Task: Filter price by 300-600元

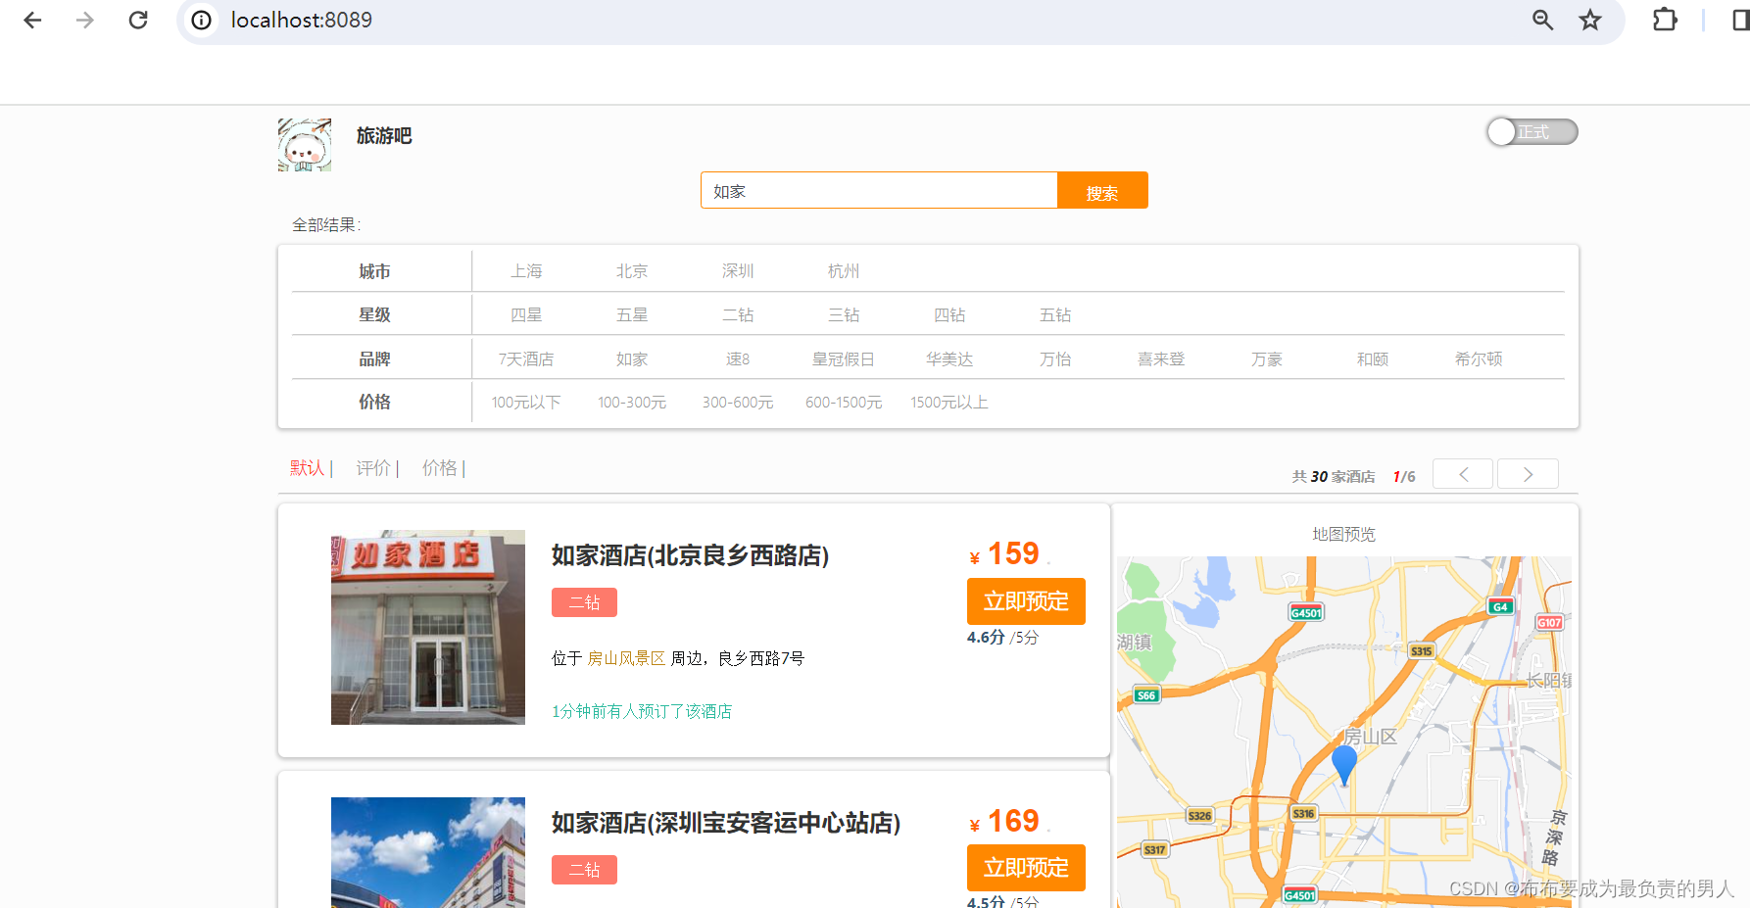Action: point(738,403)
